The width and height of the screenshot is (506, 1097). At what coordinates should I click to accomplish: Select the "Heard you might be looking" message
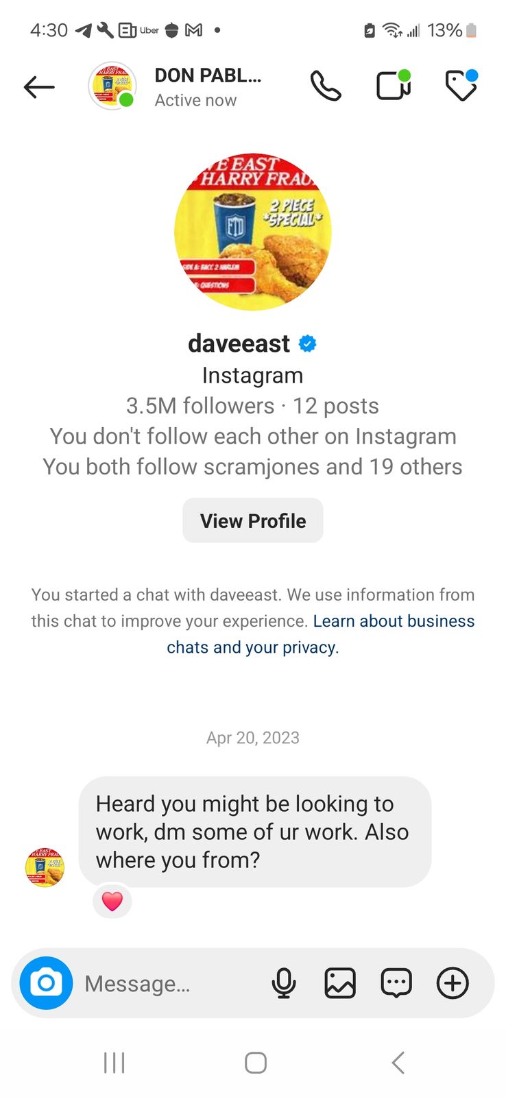(254, 832)
